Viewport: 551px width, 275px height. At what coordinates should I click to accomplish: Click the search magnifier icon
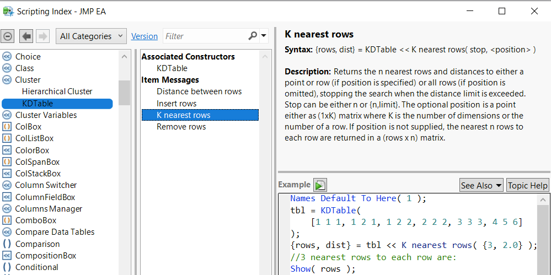[x=252, y=36]
